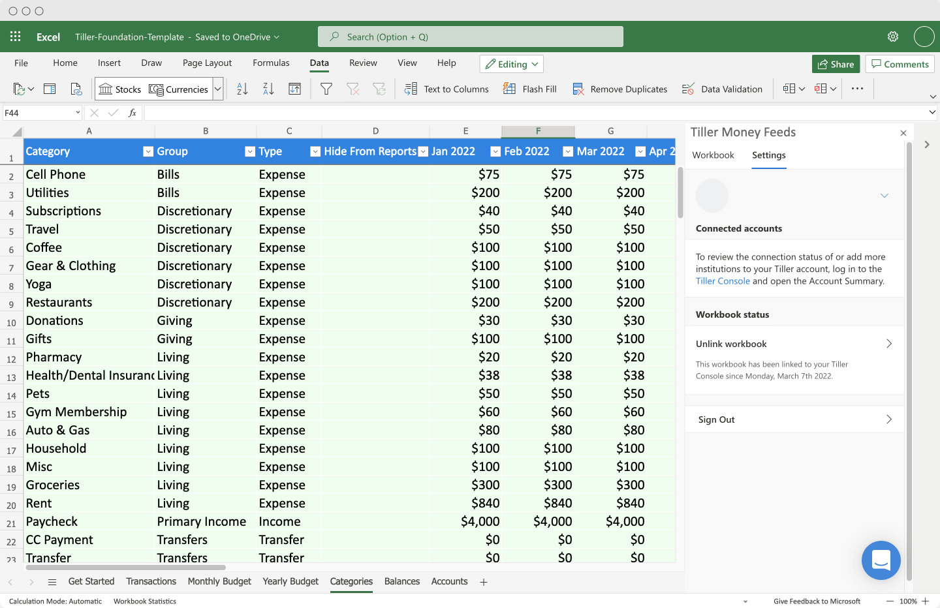Open the Comments button
This screenshot has height=608, width=940.
(x=900, y=64)
